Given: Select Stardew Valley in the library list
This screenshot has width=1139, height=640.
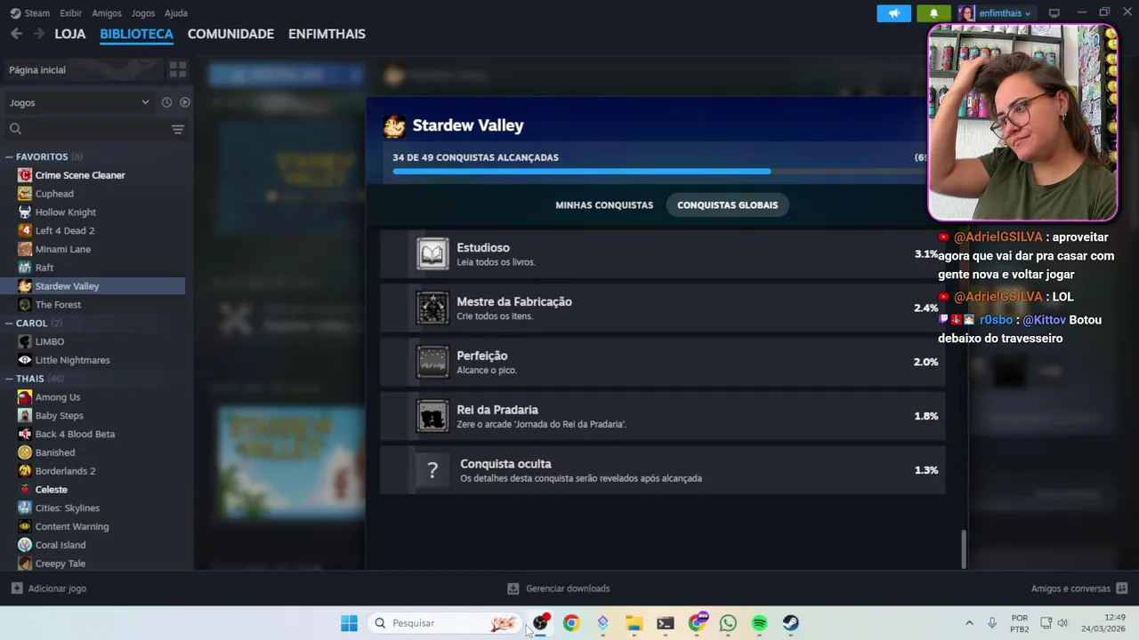Looking at the screenshot, I should coord(96,286).
